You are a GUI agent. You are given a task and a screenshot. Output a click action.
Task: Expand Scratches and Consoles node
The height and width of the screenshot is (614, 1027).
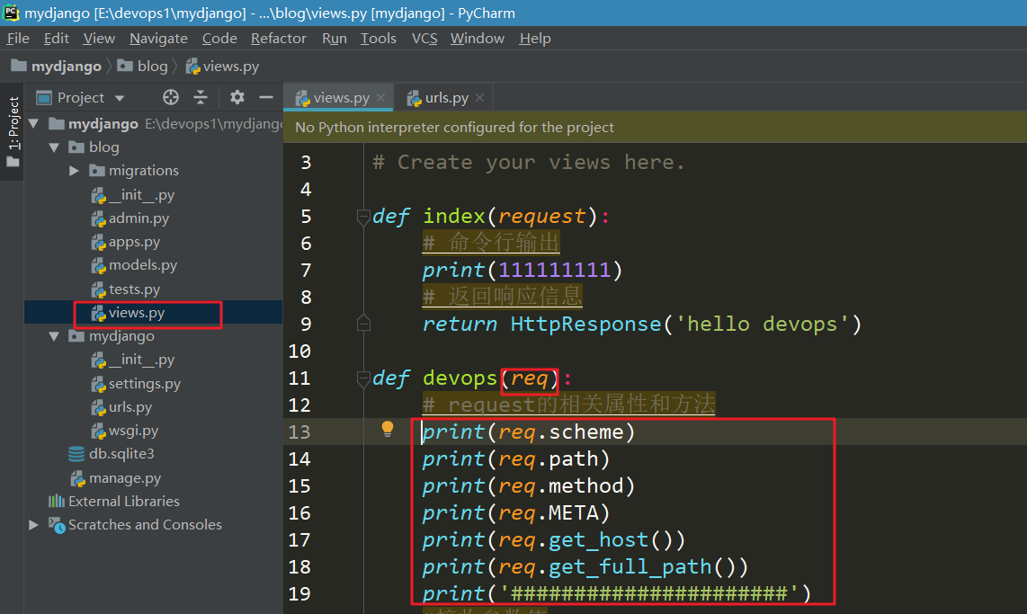click(34, 525)
